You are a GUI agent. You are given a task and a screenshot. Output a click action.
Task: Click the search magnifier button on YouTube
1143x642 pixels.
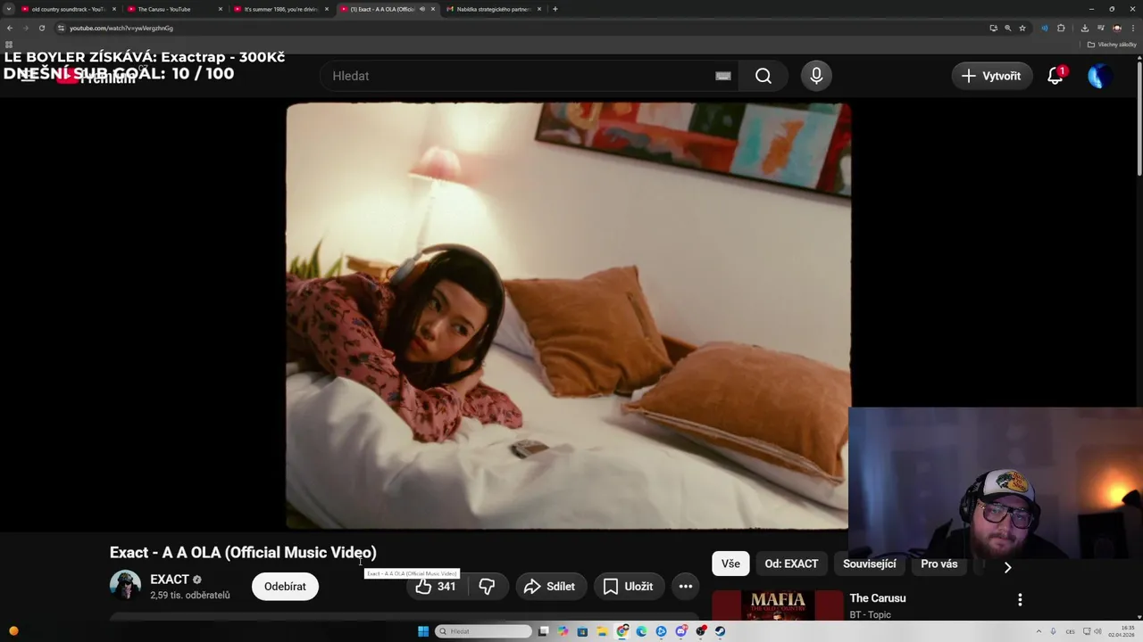(x=763, y=76)
